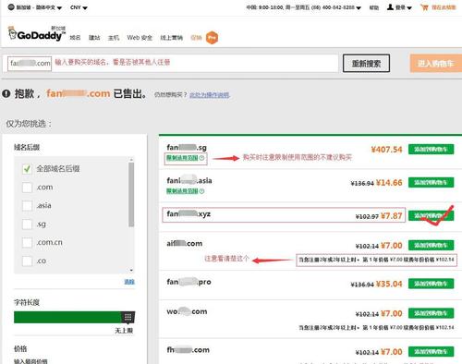The image size is (462, 364).
Task: Click the globe region icon
Action: [11, 7]
